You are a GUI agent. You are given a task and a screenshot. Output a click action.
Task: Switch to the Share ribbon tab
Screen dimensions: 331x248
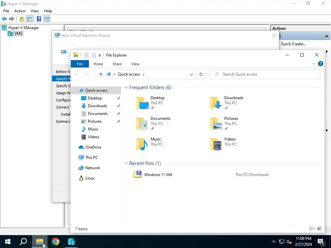117,64
